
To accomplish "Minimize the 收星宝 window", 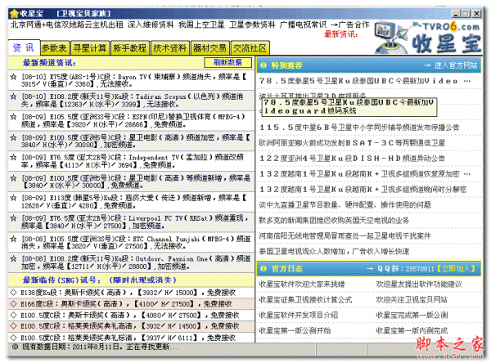I will pyautogui.click(x=456, y=13).
